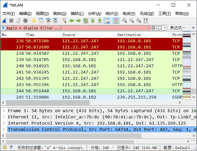Add a filter button with plus
The image size is (197, 151).
(x=193, y=28)
